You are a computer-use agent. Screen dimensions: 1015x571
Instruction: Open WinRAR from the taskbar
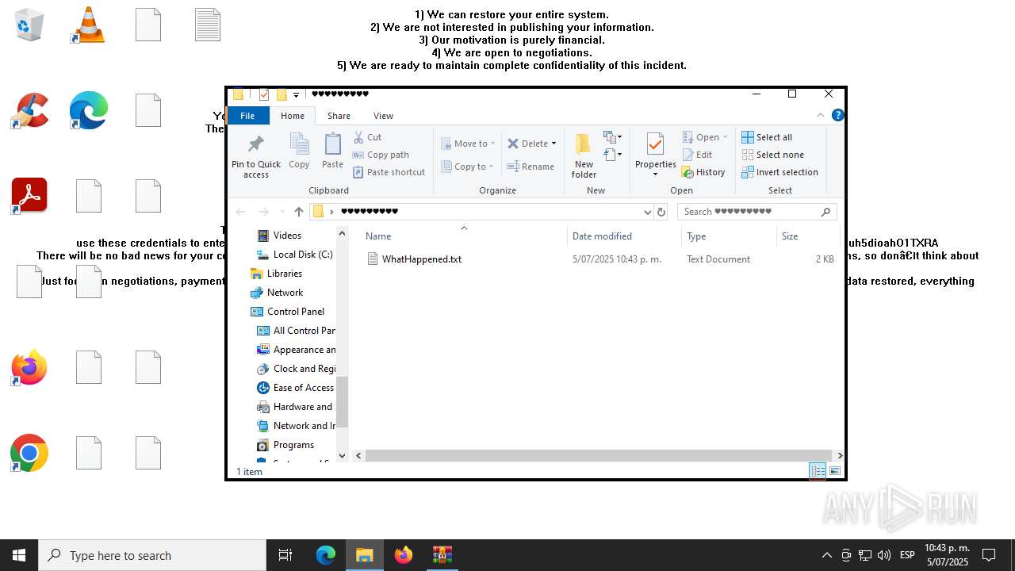(442, 555)
